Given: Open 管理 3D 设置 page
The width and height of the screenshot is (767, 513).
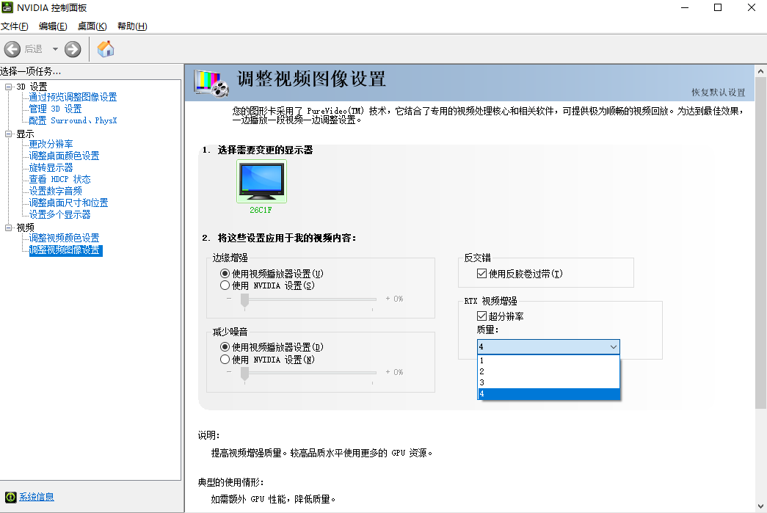Looking at the screenshot, I should tap(55, 109).
